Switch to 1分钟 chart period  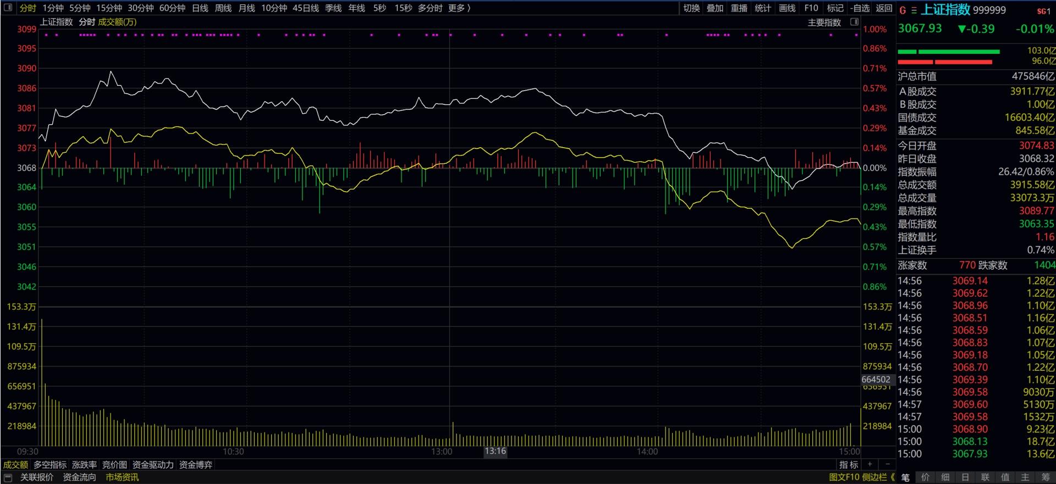pos(53,8)
